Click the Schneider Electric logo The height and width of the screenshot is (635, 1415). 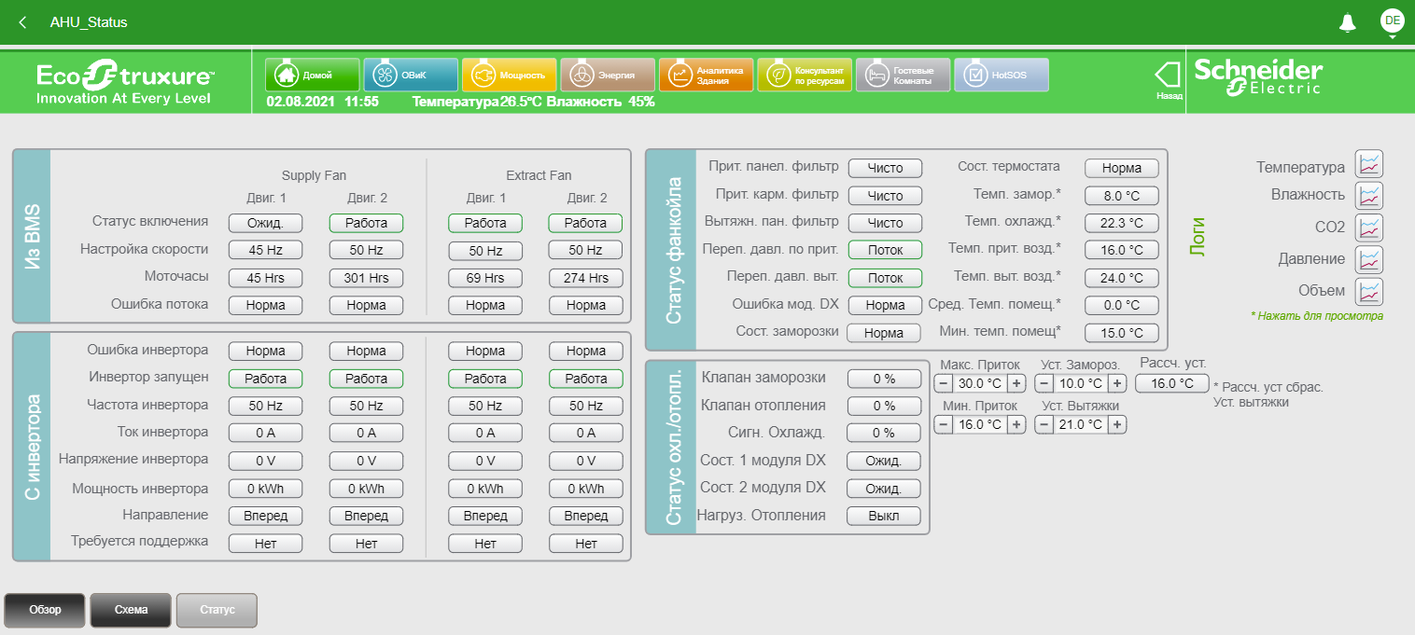pyautogui.click(x=1259, y=76)
